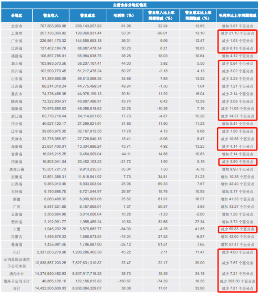This screenshot has height=294, width=258.
Task: Click the 河南省 row label
Action: [x=17, y=162]
